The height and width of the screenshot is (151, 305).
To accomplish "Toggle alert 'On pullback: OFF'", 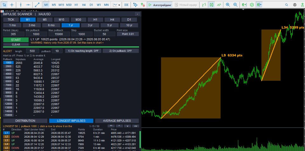I will click(121, 51).
